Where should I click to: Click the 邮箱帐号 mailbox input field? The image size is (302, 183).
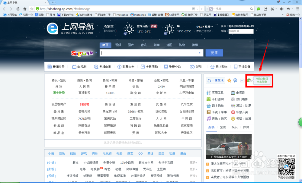pyautogui.click(x=241, y=31)
